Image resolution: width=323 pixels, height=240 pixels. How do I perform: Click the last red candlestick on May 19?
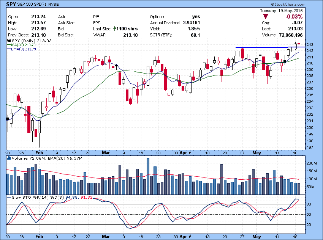[x=299, y=43]
